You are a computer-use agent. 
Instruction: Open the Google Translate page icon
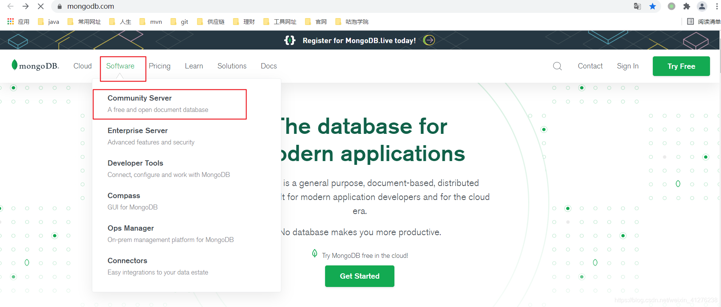637,6
